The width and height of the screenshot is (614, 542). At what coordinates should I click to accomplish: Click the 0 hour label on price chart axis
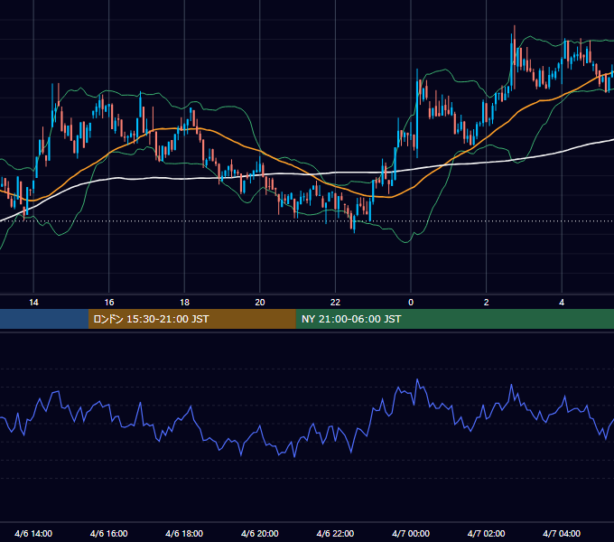(x=411, y=303)
